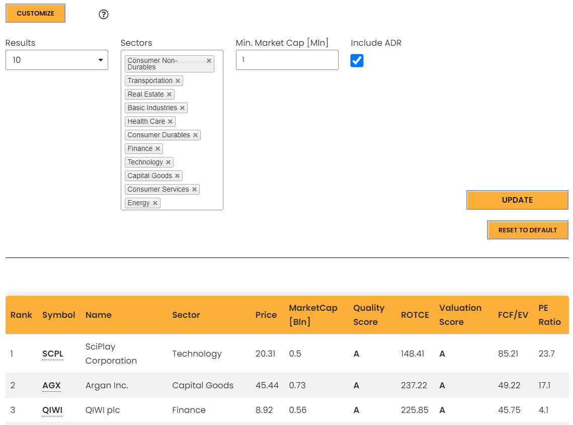Click the RESET TO DEFAULT button
Image resolution: width=573 pixels, height=425 pixels.
point(527,230)
